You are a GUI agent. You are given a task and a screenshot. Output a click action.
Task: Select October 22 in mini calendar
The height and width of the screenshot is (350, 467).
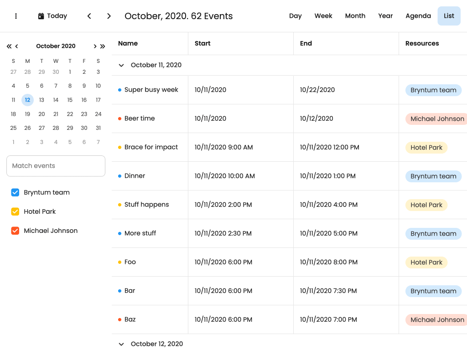(x=70, y=114)
